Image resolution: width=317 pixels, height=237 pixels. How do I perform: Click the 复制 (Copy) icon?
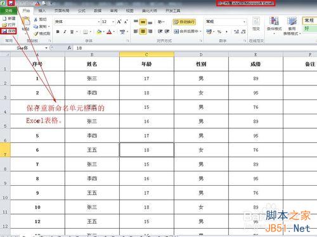(x=36, y=27)
